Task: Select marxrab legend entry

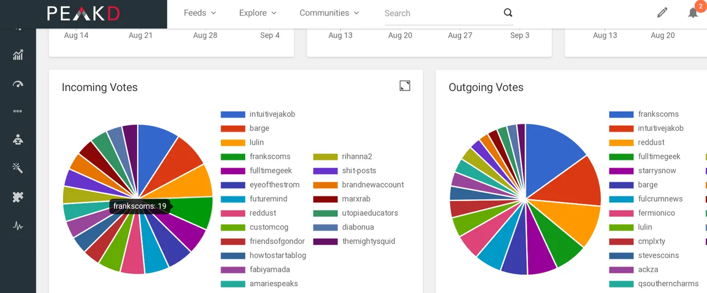Action: point(356,199)
